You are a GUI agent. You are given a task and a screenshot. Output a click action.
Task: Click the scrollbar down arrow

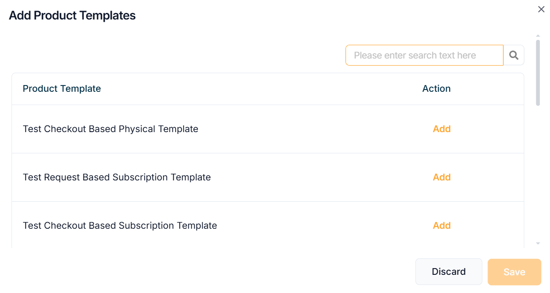[538, 243]
